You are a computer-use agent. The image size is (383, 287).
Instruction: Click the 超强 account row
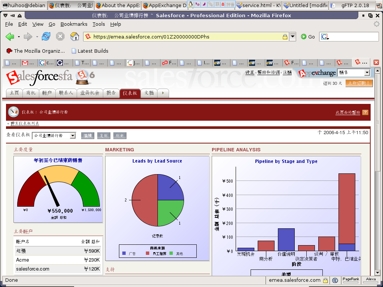58,251
